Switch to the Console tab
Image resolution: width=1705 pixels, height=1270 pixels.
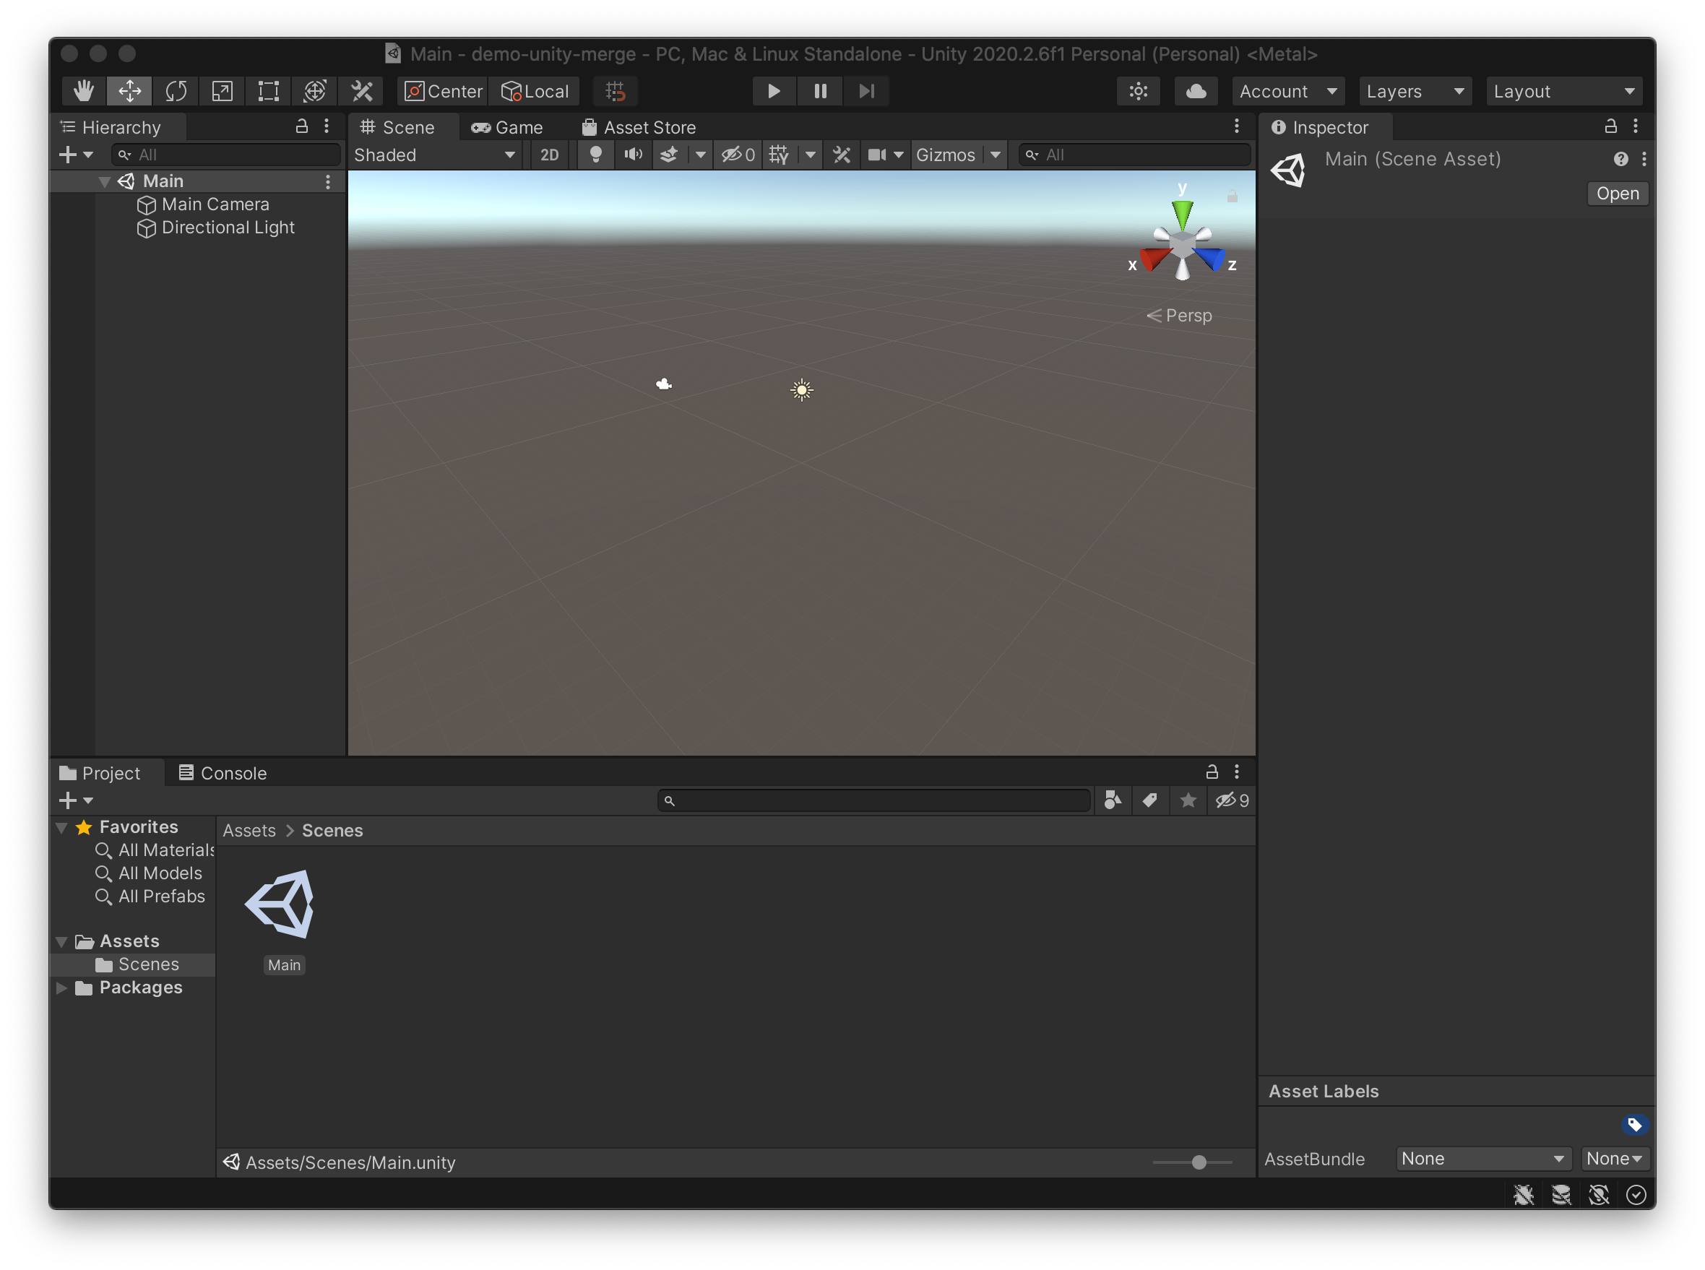click(x=223, y=772)
